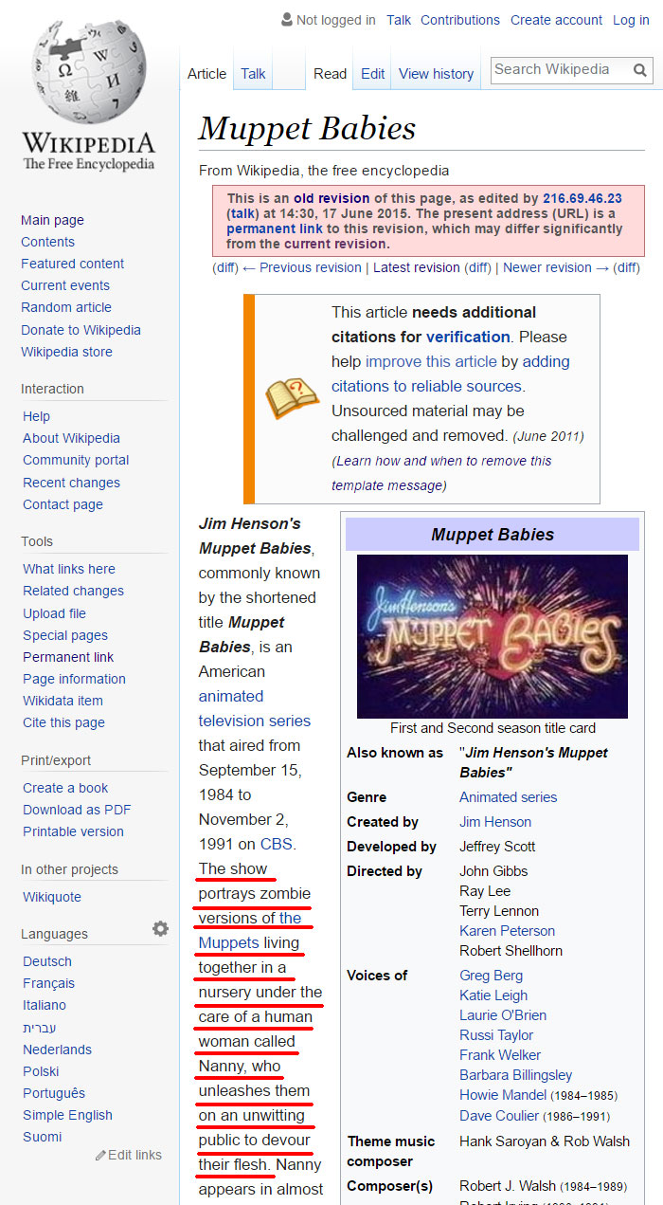The width and height of the screenshot is (663, 1205).
Task: Click the sidebar Permanent link
Action: [x=68, y=657]
